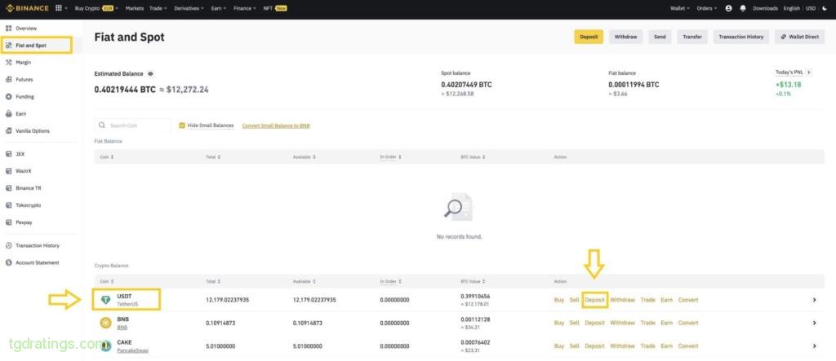Expand Wallet dropdown in top bar
The width and height of the screenshot is (836, 361).
click(x=680, y=8)
